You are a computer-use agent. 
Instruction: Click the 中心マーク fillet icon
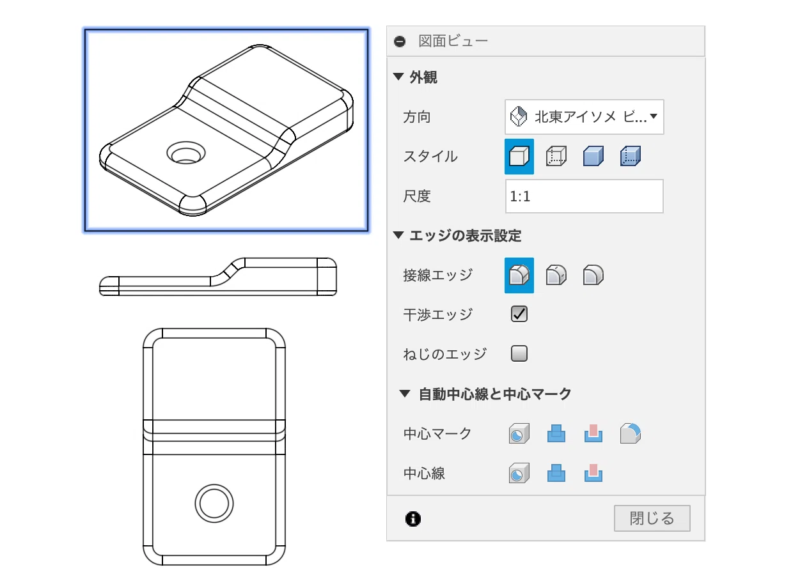(x=631, y=434)
